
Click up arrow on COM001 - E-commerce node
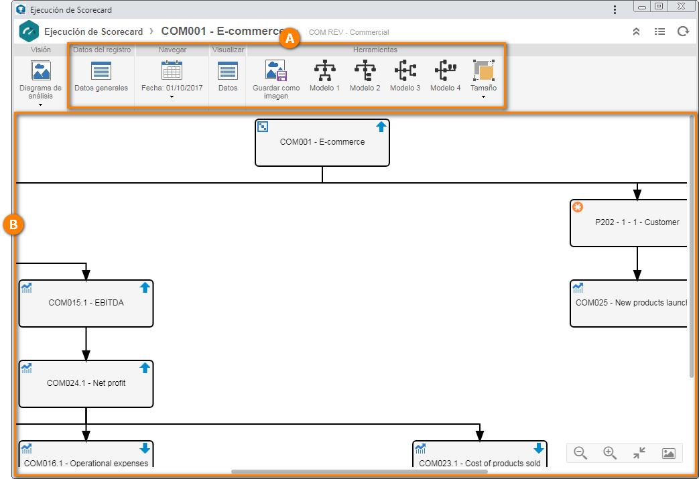pos(381,127)
